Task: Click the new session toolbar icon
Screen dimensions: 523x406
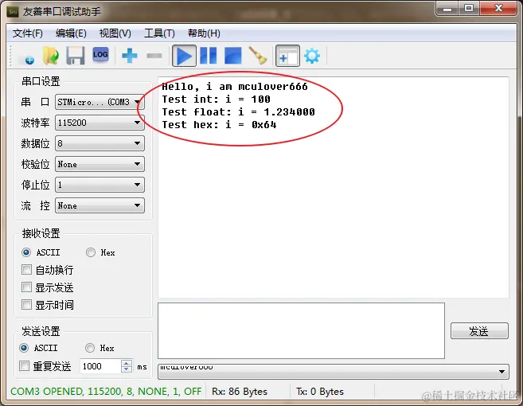Action: click(x=27, y=56)
